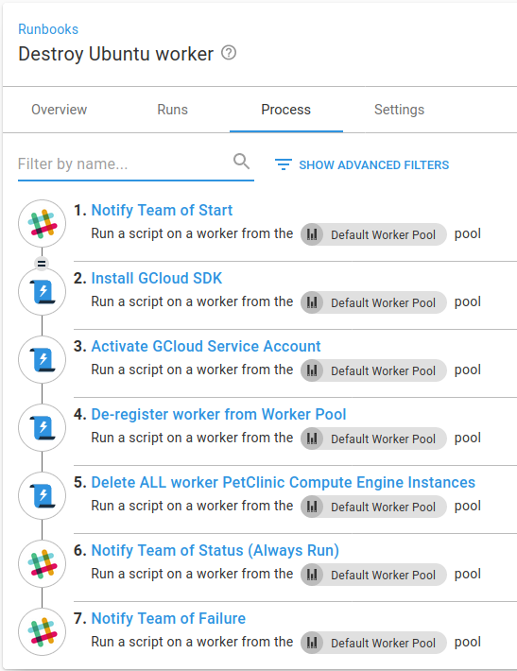The image size is (517, 671).
Task: Click the Slack icon for Notify Team of Start
Action: [x=42, y=223]
